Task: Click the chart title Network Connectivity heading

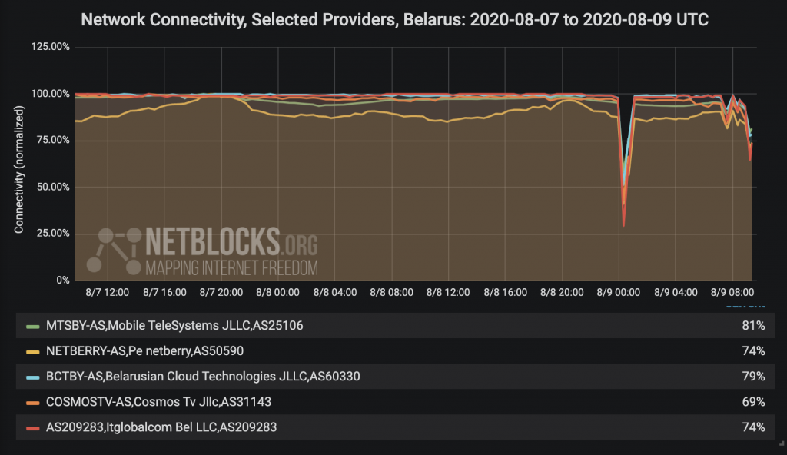Action: tap(394, 19)
